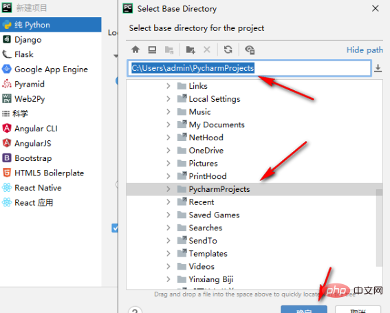The height and width of the screenshot is (313, 390).
Task: Click the Hide path link
Action: [365, 50]
